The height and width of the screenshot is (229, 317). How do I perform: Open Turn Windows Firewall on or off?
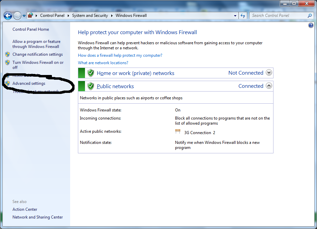(38, 65)
